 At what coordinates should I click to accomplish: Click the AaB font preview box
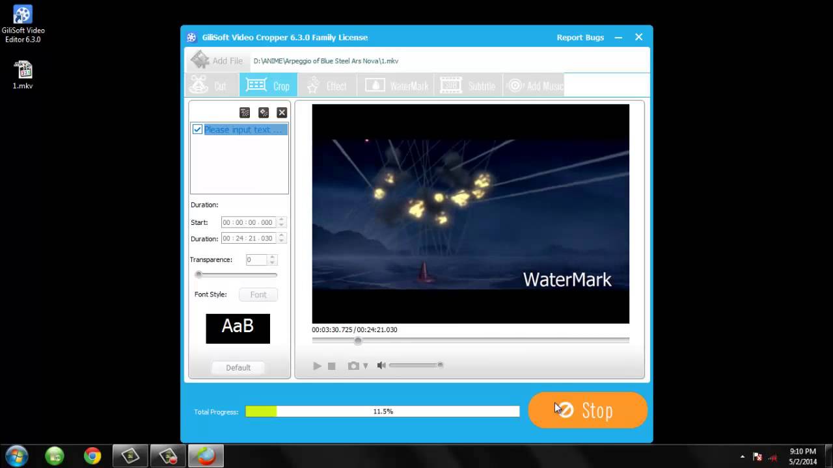(238, 328)
